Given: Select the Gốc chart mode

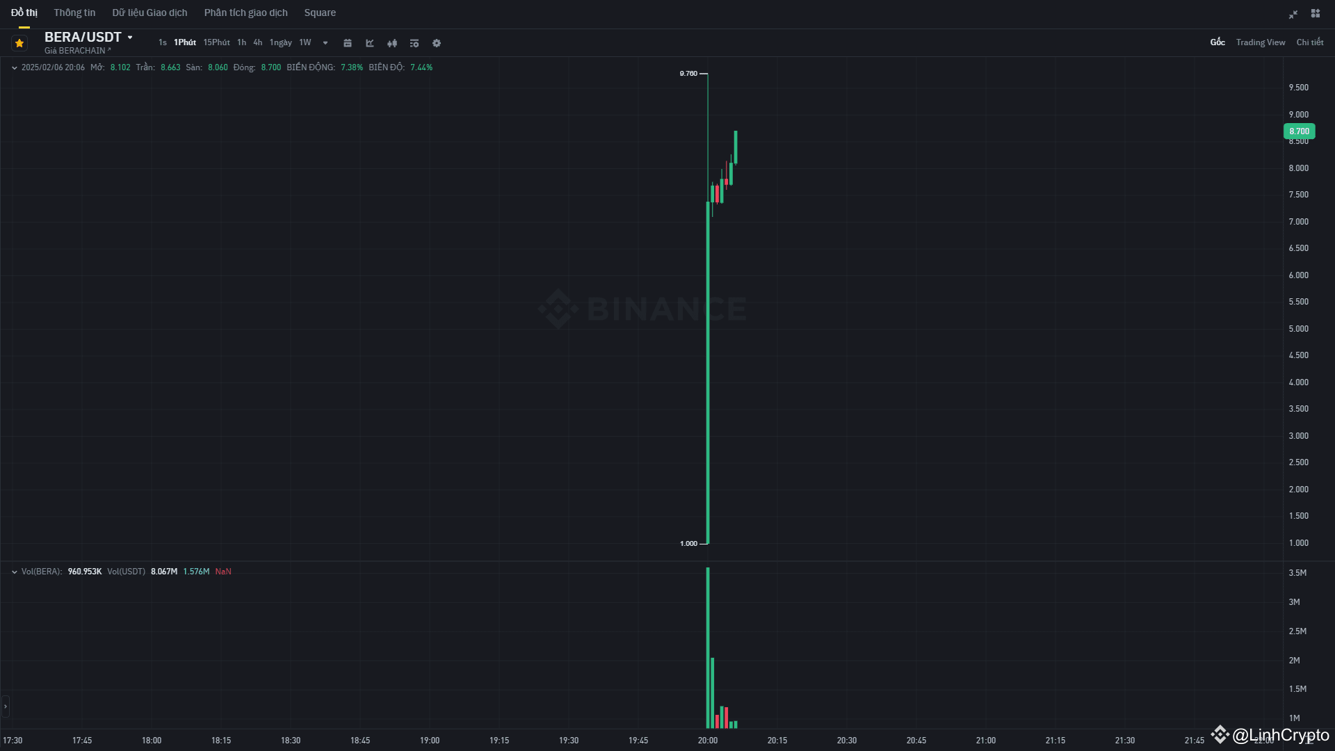Looking at the screenshot, I should 1217,42.
